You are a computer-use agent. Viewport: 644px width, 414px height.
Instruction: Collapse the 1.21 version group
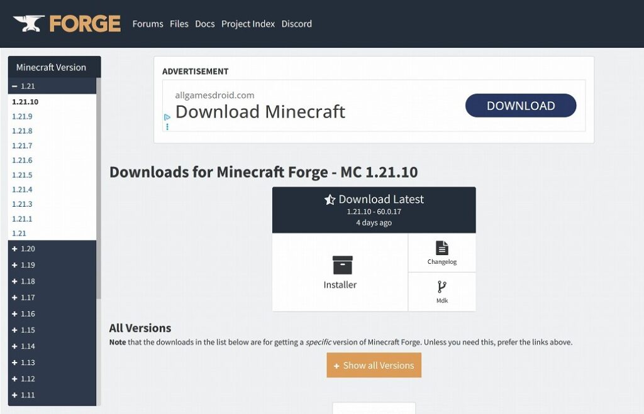point(15,86)
